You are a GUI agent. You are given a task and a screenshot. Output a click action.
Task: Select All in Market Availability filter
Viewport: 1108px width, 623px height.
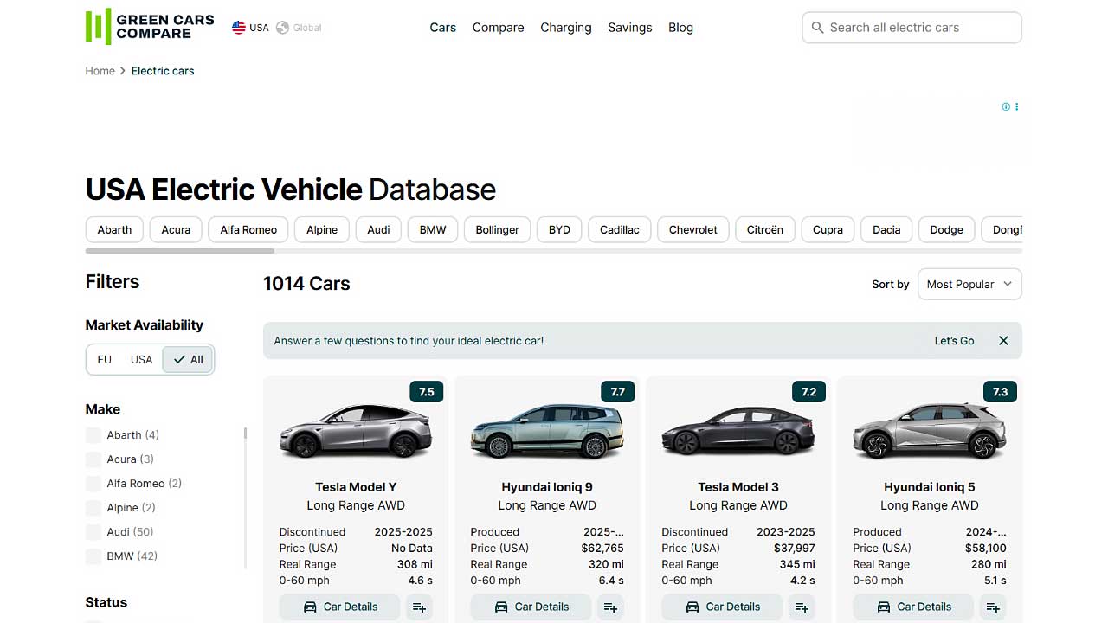pyautogui.click(x=187, y=359)
